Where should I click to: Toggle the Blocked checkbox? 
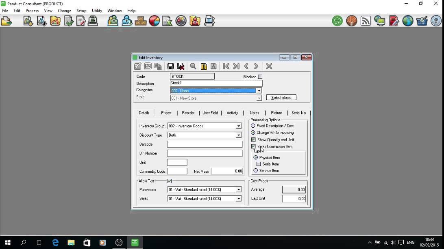coord(260,77)
